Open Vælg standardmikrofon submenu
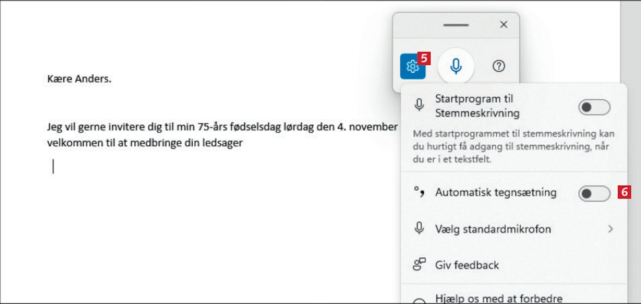 point(514,229)
